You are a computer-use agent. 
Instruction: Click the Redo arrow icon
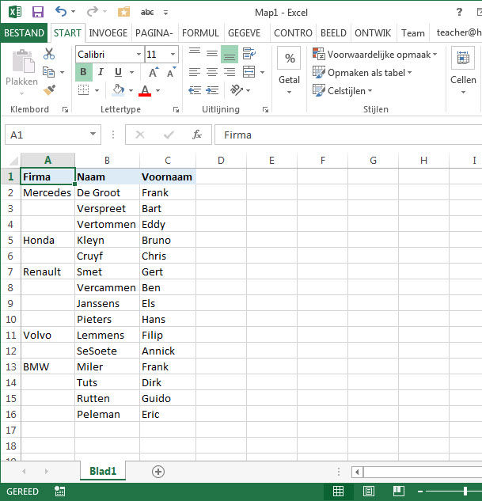coord(93,12)
